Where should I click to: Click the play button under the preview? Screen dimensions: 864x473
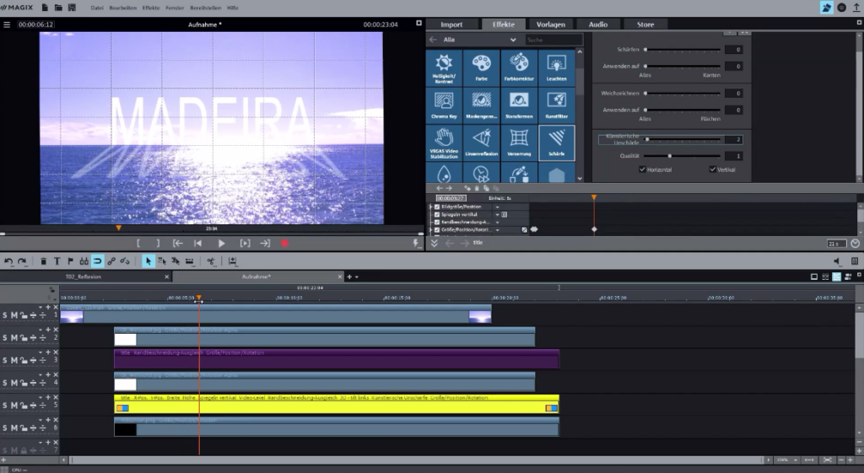[x=222, y=244]
